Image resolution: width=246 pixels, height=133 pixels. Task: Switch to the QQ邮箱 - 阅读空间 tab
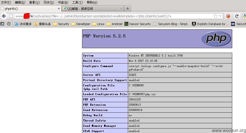[x=93, y=9]
